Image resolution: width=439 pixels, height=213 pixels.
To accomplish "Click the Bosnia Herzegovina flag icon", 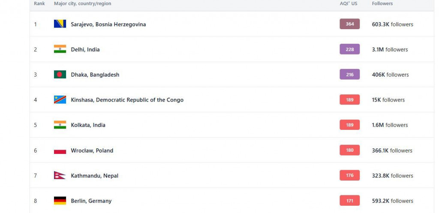I will pyautogui.click(x=60, y=24).
